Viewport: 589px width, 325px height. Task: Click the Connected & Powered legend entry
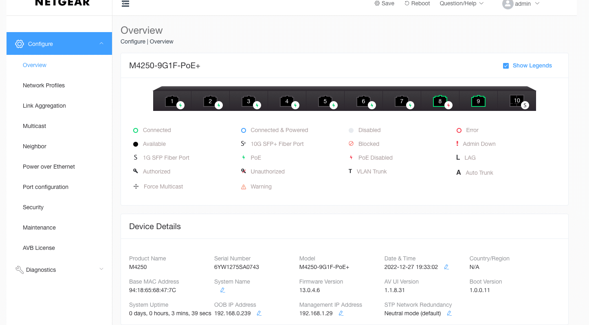tap(275, 130)
